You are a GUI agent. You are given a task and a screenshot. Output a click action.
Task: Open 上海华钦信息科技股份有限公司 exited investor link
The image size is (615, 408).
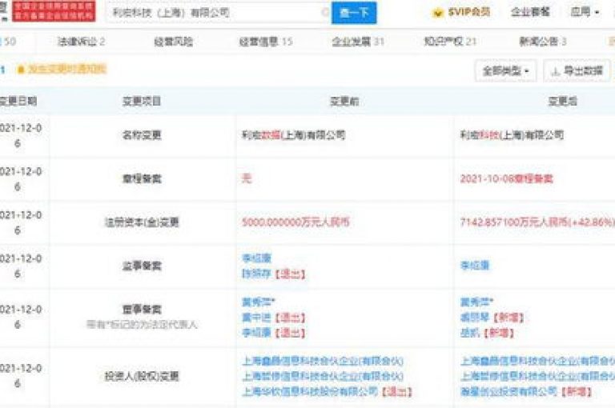coord(310,391)
